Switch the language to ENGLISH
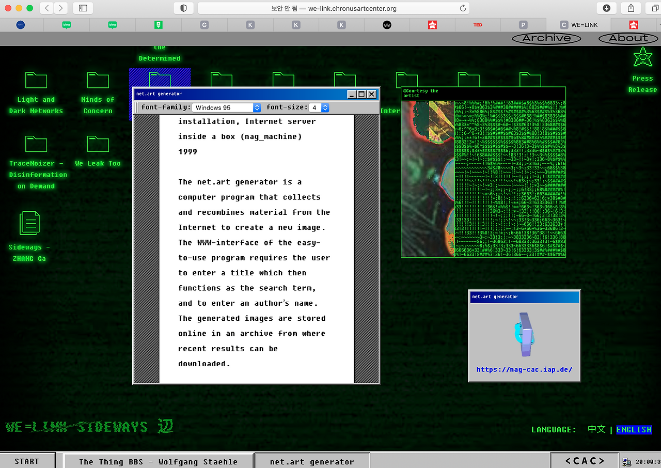This screenshot has width=661, height=468. coord(634,430)
